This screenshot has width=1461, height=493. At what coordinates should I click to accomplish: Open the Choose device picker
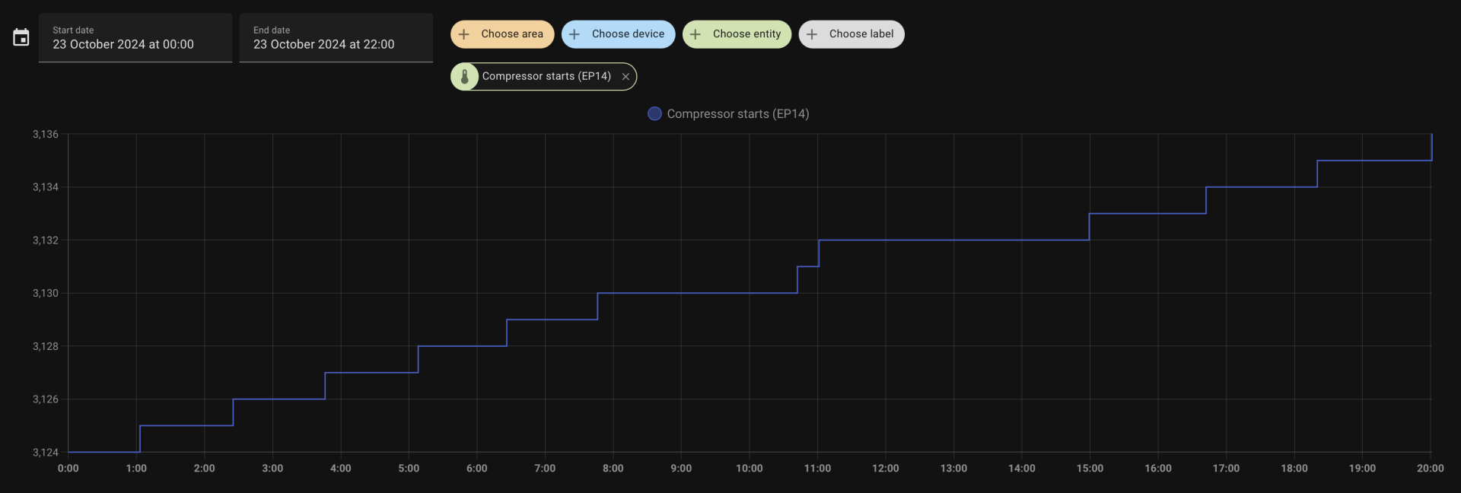(628, 34)
